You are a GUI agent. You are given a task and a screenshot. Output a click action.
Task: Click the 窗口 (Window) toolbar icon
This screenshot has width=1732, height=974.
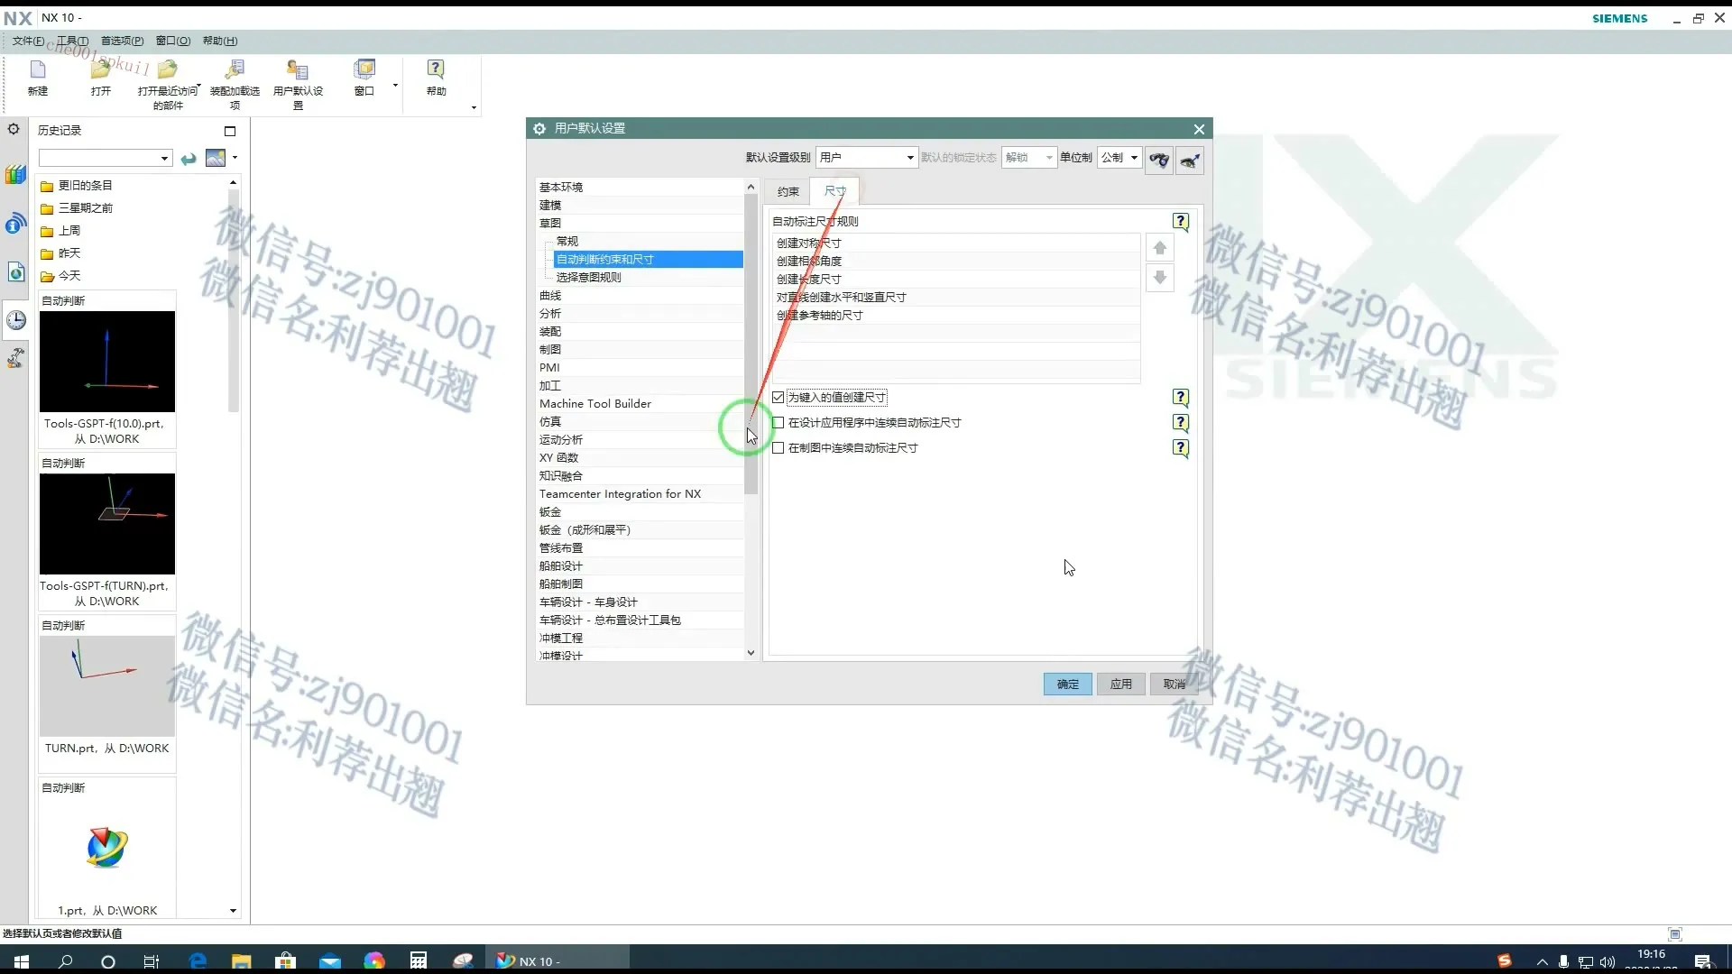click(364, 77)
